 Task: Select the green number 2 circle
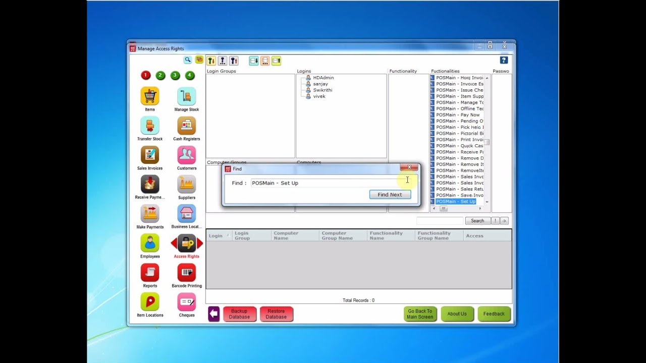(160, 75)
